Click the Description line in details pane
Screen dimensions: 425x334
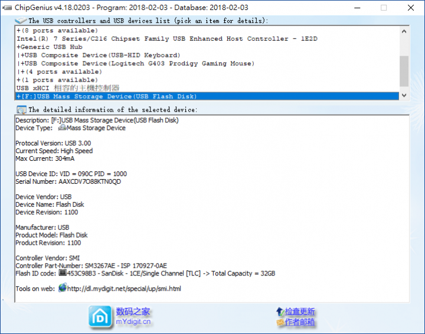(x=97, y=120)
